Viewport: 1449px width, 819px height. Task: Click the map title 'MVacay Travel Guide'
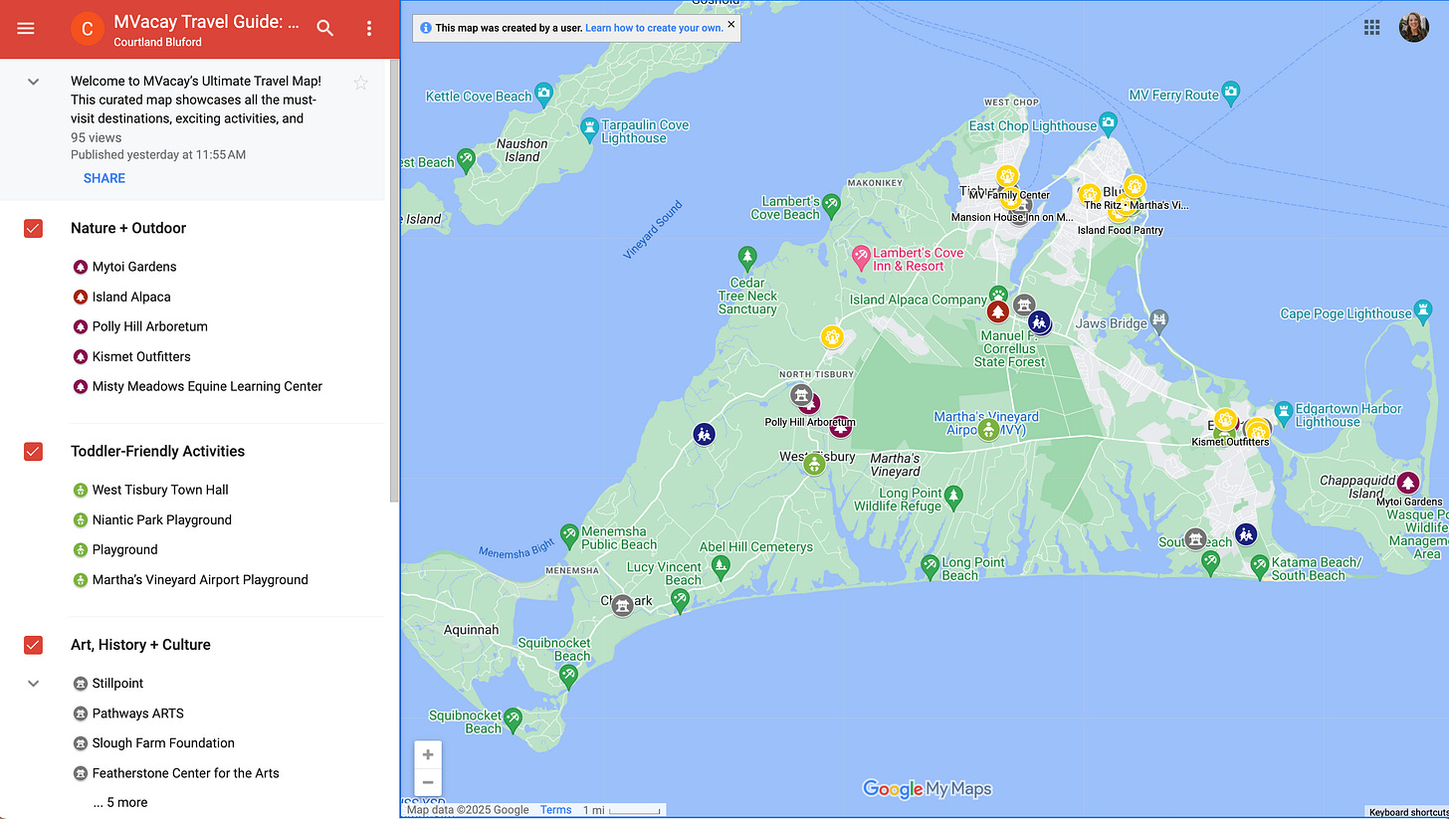206,22
